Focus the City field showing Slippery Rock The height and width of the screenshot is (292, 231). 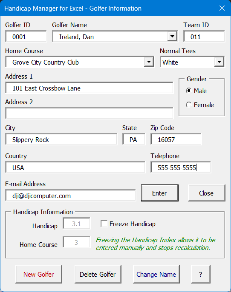pos(61,139)
